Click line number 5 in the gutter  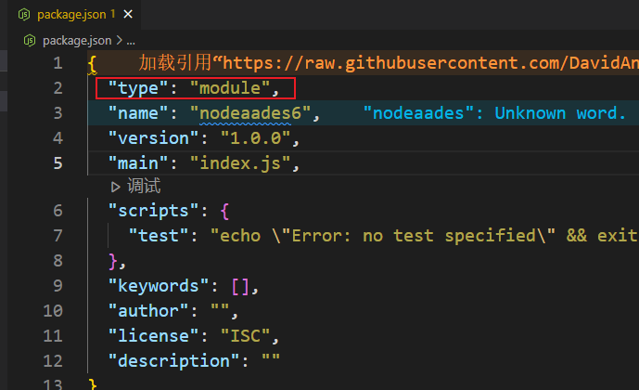click(58, 163)
